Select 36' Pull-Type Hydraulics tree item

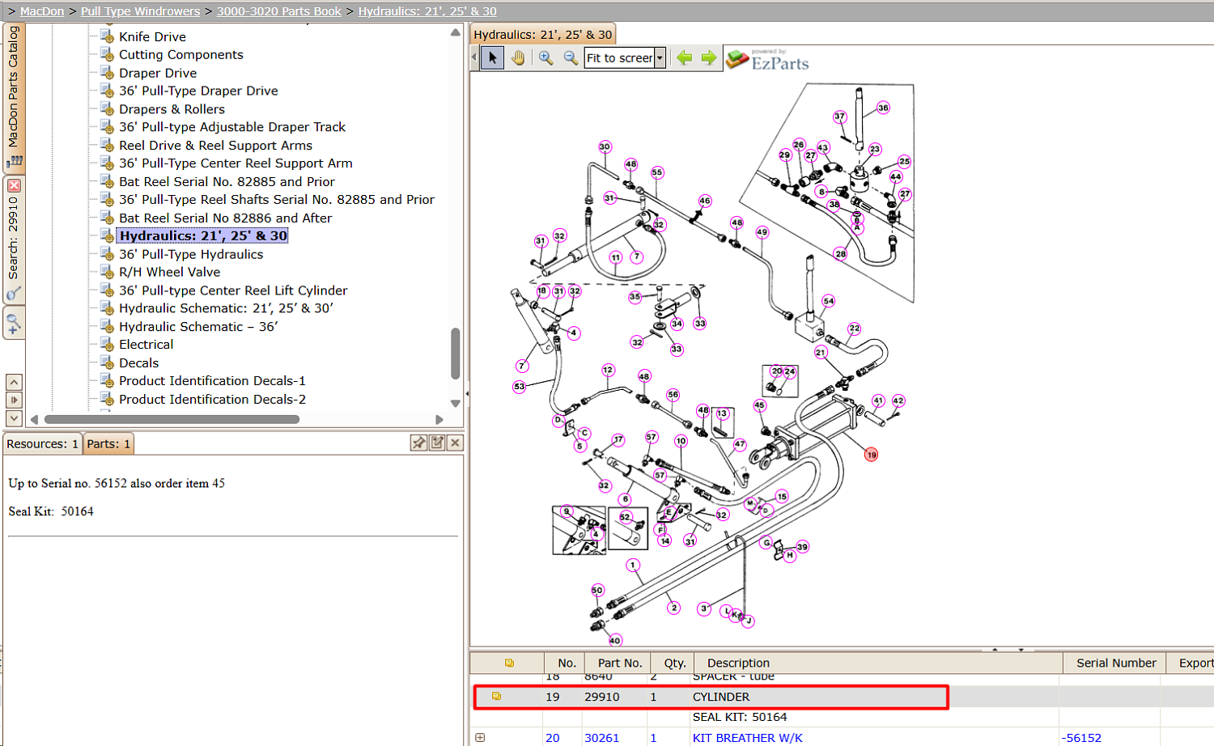191,254
